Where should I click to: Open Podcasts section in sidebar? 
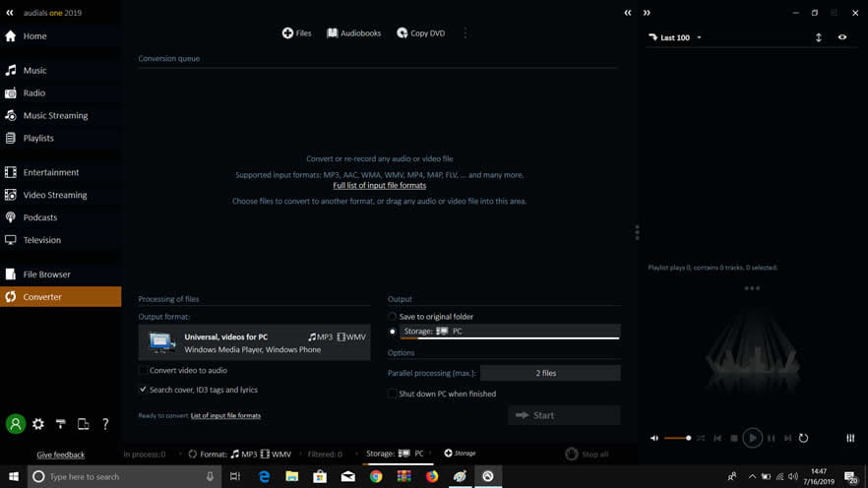tap(40, 217)
